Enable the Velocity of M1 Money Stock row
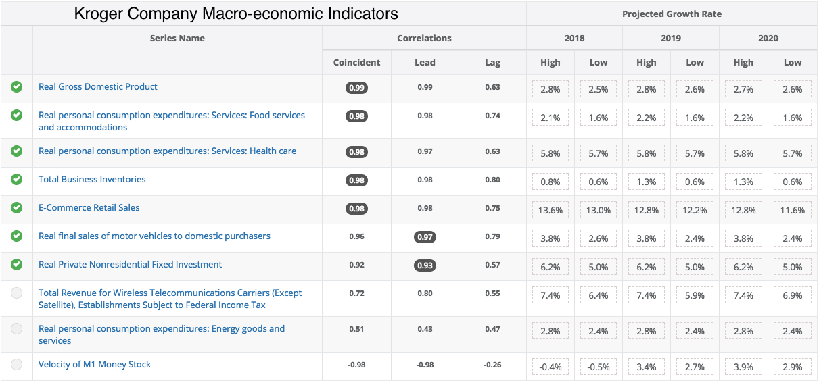This screenshot has height=381, width=819. (x=17, y=364)
